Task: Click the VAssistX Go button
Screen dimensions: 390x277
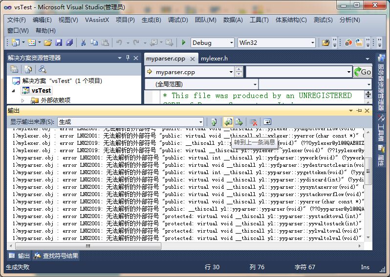Action: click(363, 72)
